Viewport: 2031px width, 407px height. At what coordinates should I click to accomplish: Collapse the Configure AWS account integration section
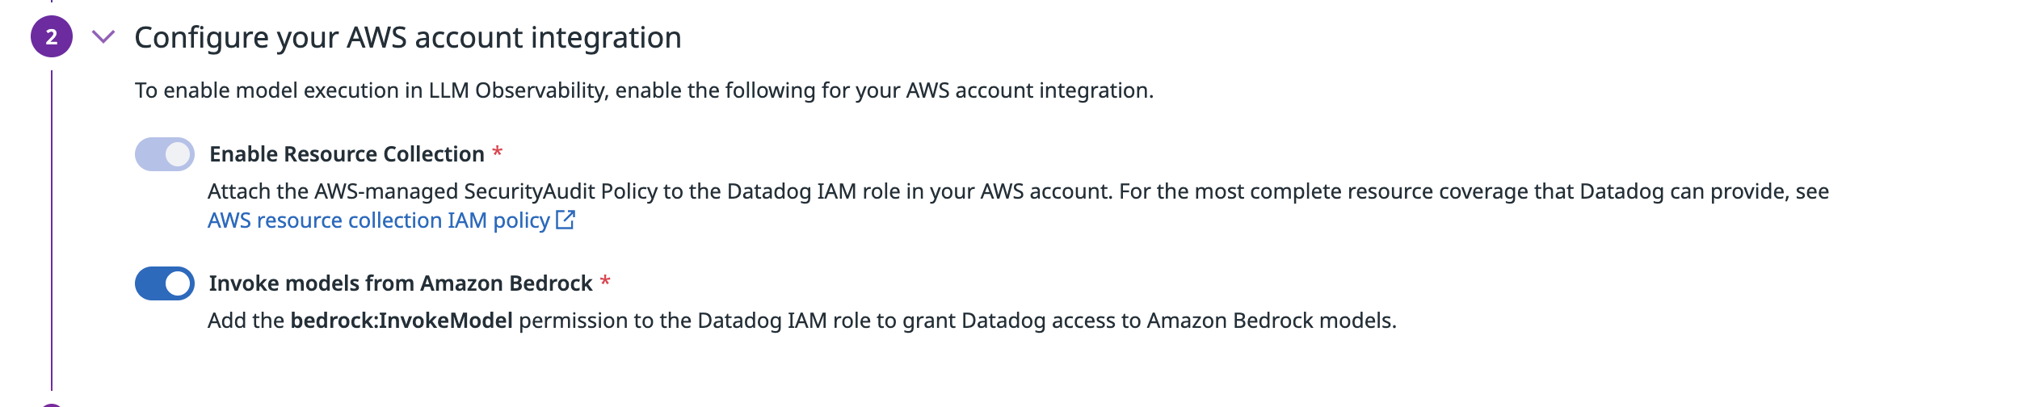click(x=103, y=37)
